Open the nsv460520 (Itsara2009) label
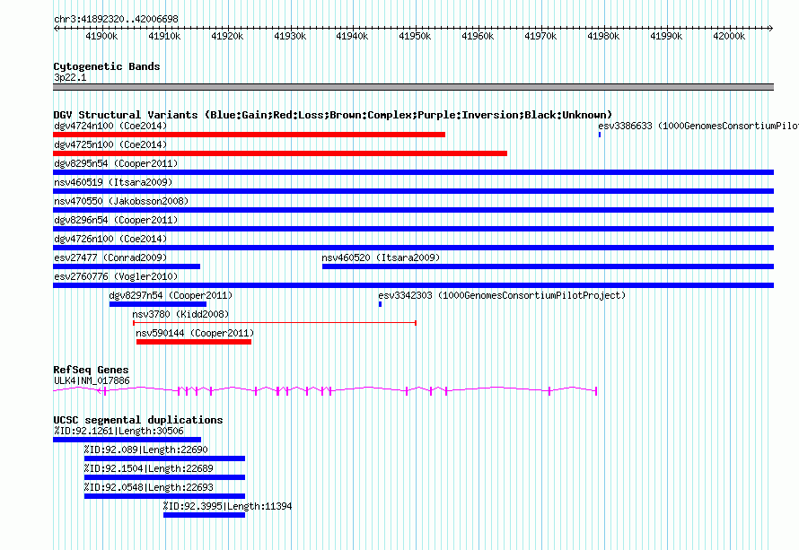Image resolution: width=799 pixels, height=550 pixels. coord(381,258)
